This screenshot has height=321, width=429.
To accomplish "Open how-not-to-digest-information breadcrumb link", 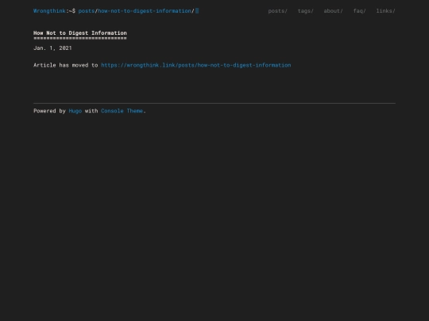I will click(145, 11).
